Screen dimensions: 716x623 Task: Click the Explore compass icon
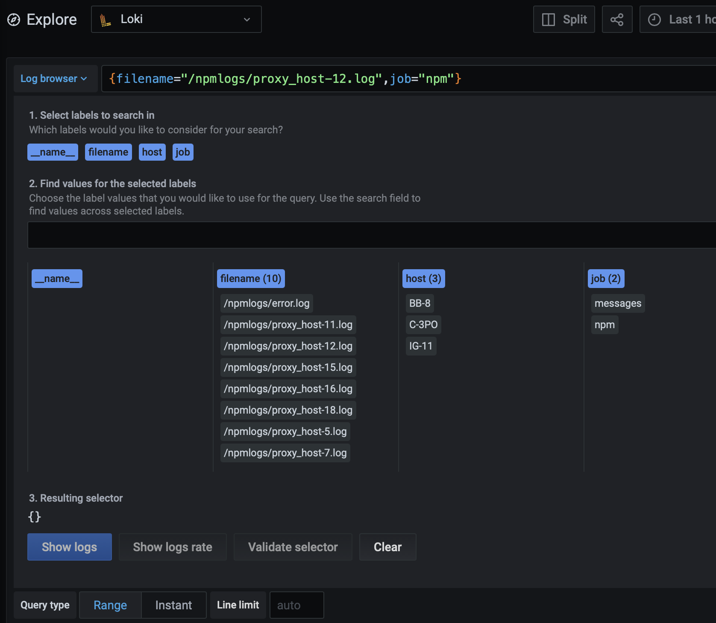[14, 20]
